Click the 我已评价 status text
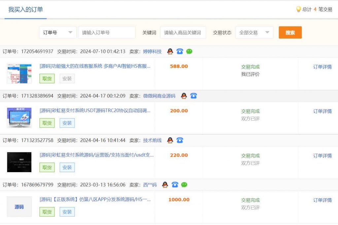The width and height of the screenshot is (338, 225). tap(250, 74)
